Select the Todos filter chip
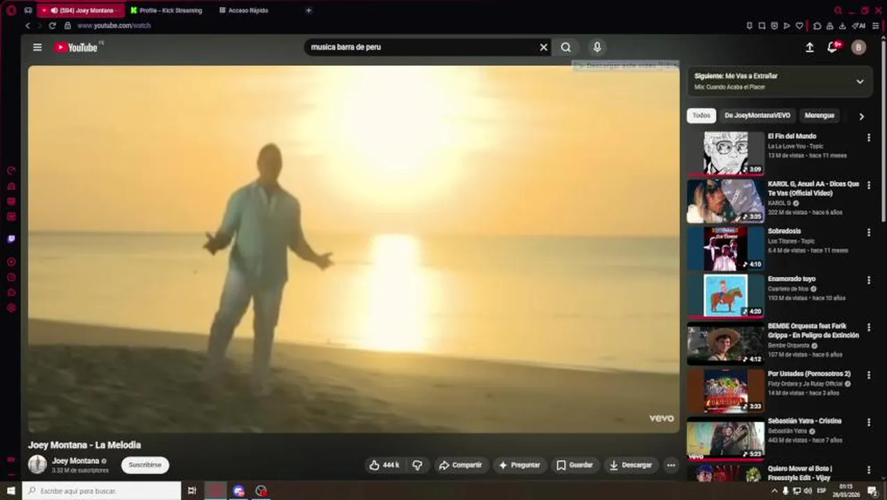 (701, 116)
